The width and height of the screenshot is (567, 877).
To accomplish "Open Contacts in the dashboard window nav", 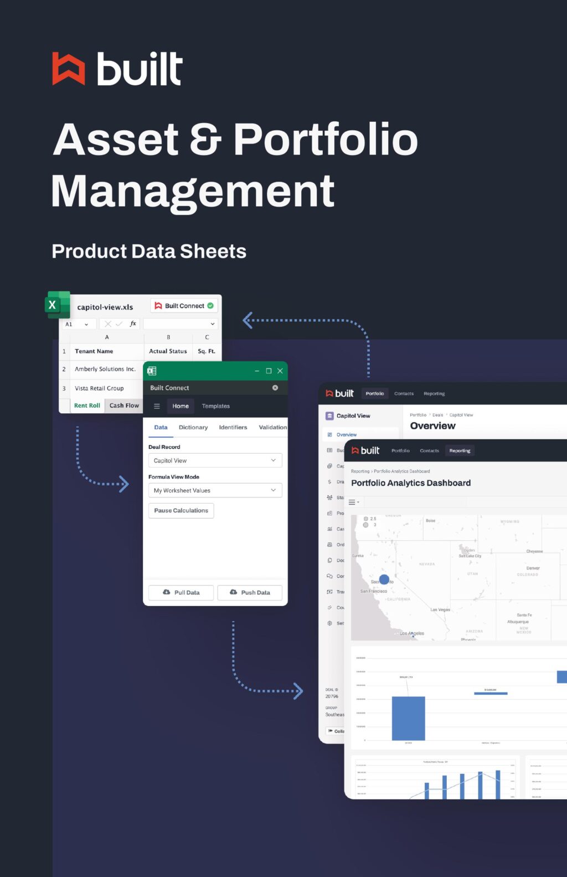I will tap(429, 451).
